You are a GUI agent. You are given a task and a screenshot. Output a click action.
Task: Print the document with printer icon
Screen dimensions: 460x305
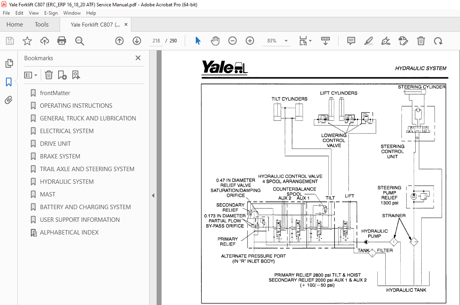click(x=62, y=41)
